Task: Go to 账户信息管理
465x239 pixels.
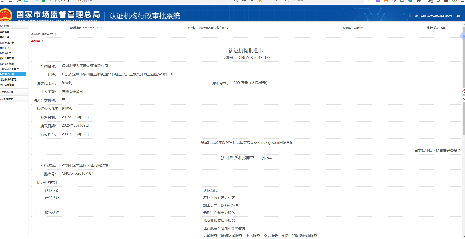Action: coord(7,85)
